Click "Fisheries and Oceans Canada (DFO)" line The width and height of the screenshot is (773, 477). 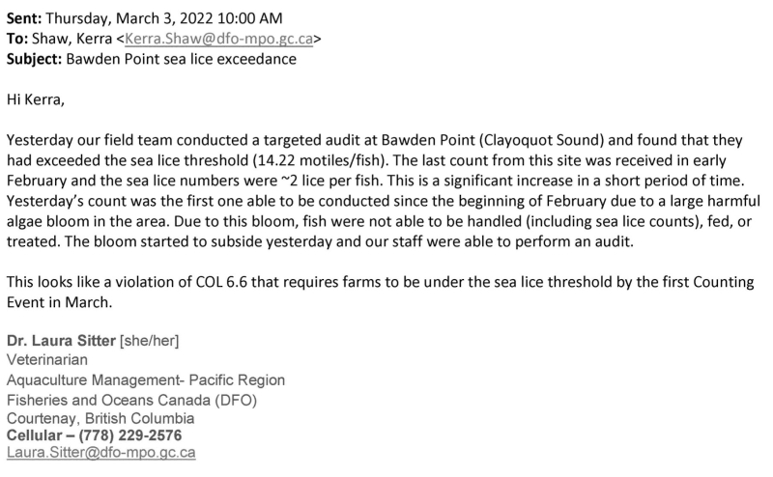131,400
